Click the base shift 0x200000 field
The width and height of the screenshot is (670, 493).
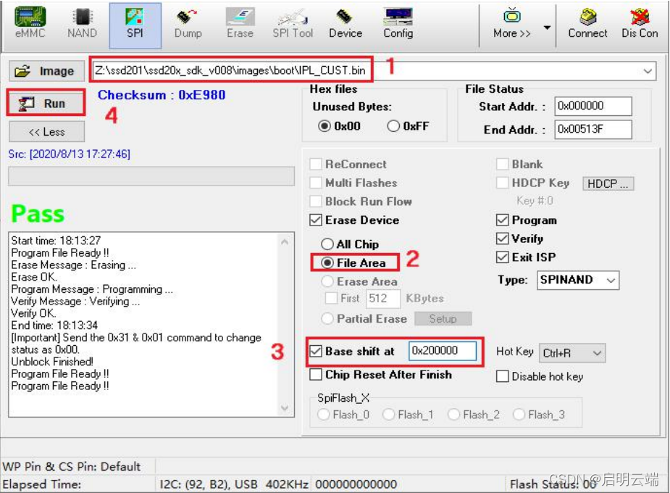(443, 351)
